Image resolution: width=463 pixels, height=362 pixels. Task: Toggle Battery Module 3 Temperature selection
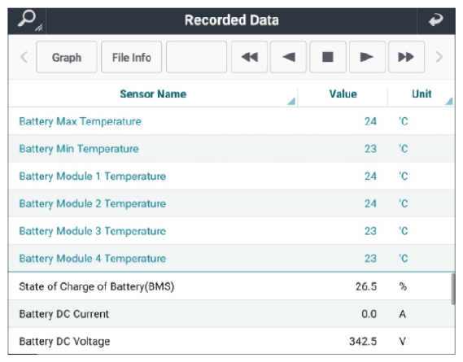tap(231, 231)
